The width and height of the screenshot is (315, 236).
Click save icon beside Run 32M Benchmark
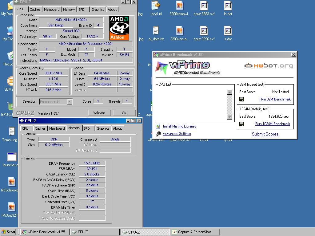(241, 99)
